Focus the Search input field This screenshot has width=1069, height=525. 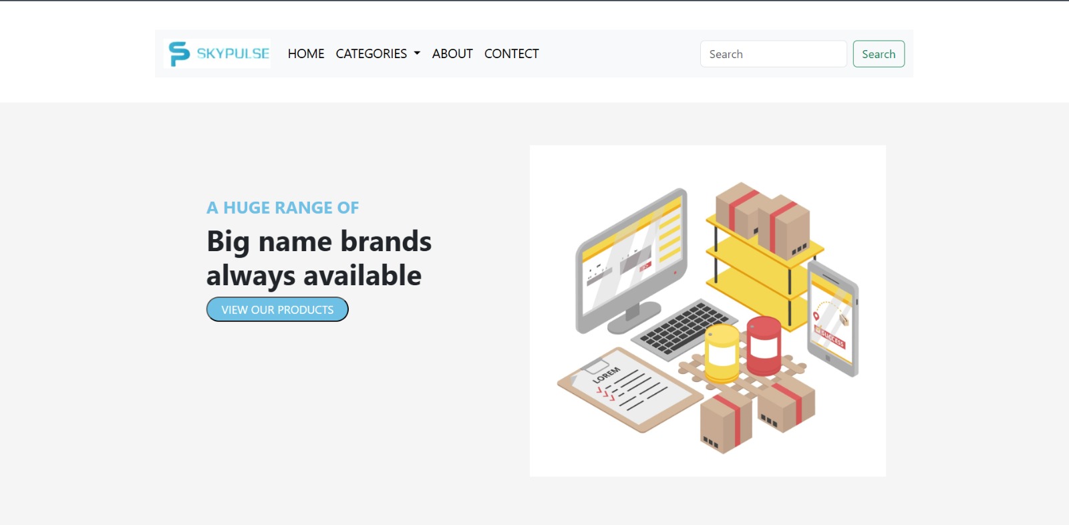click(x=774, y=54)
